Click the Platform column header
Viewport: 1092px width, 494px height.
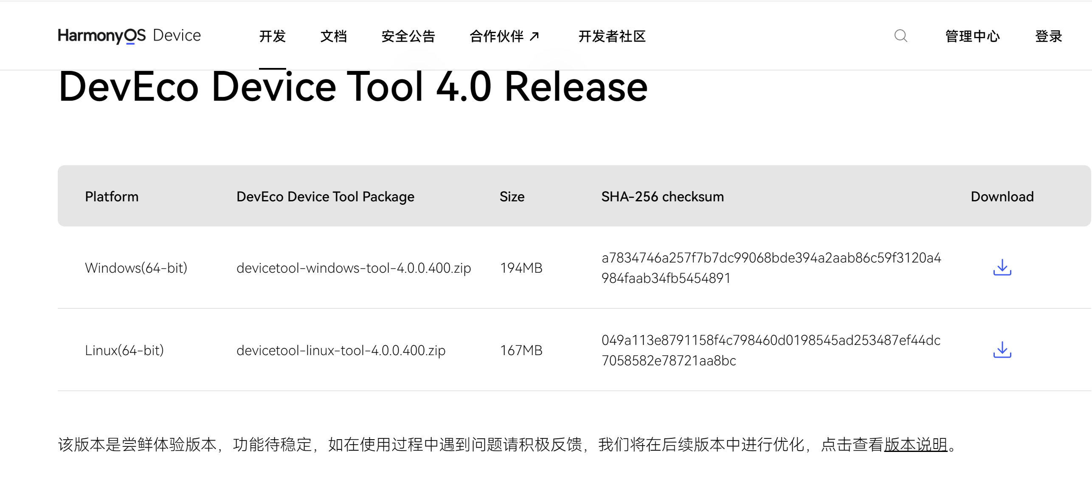(x=112, y=197)
